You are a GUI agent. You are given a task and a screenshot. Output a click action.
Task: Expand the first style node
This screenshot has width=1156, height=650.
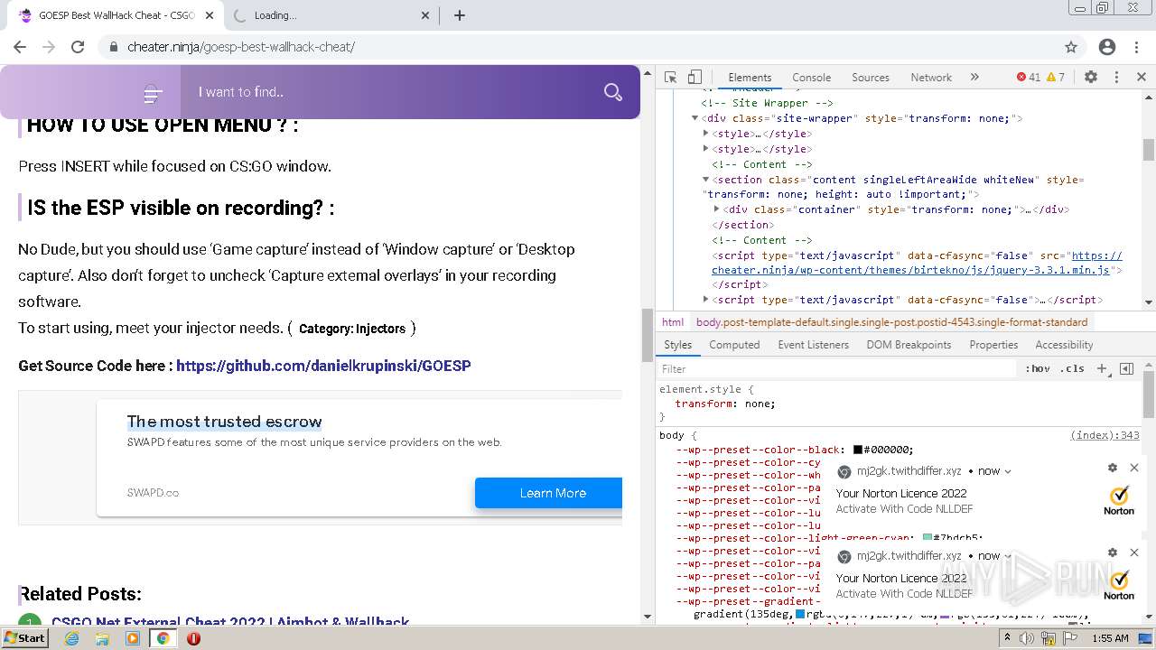click(x=706, y=134)
